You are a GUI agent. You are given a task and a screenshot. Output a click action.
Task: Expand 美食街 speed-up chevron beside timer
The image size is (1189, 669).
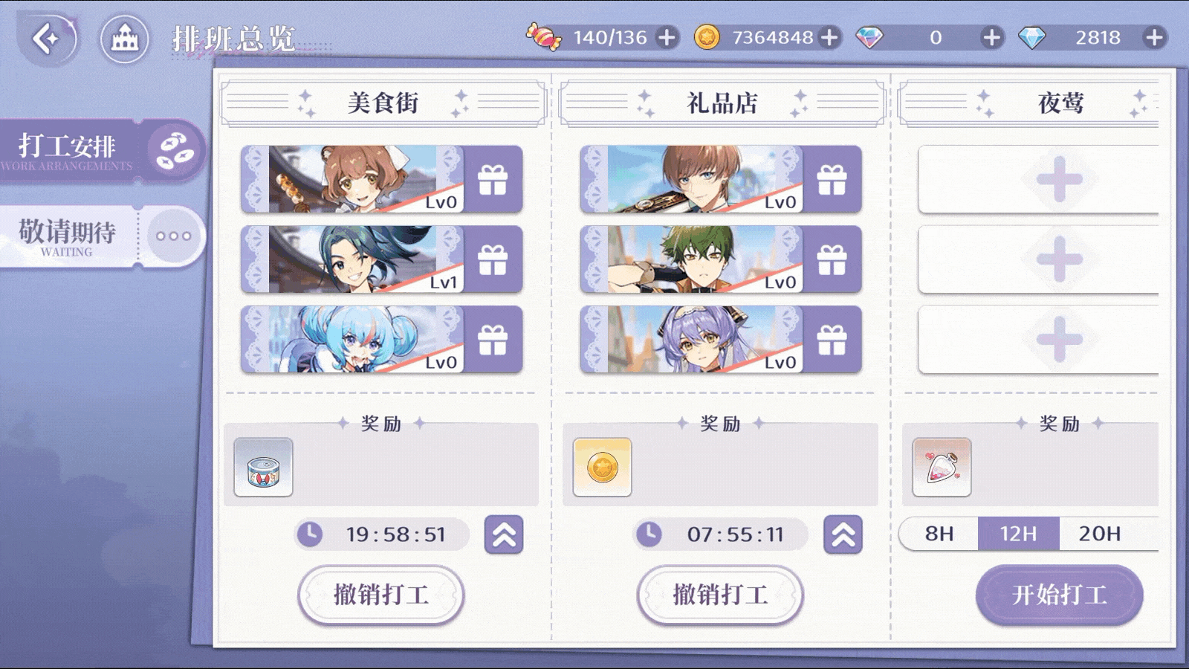point(504,534)
